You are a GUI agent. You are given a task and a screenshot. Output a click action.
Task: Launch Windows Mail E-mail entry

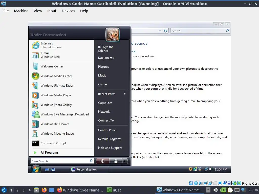61,55
